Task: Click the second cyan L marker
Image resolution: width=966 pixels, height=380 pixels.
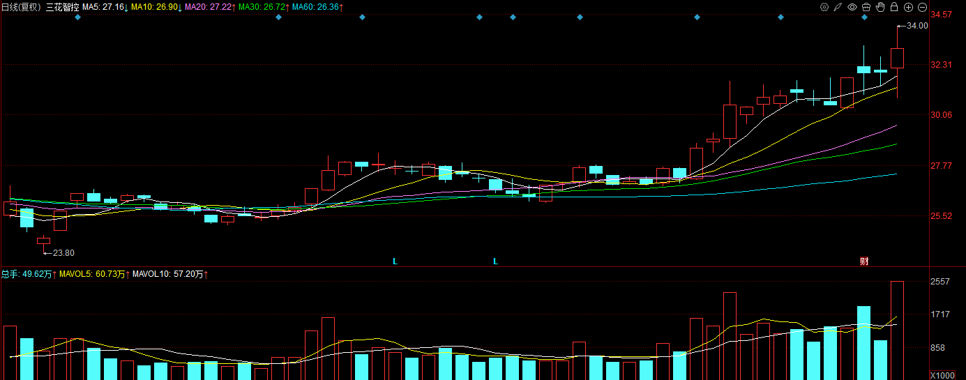Action: 496,261
